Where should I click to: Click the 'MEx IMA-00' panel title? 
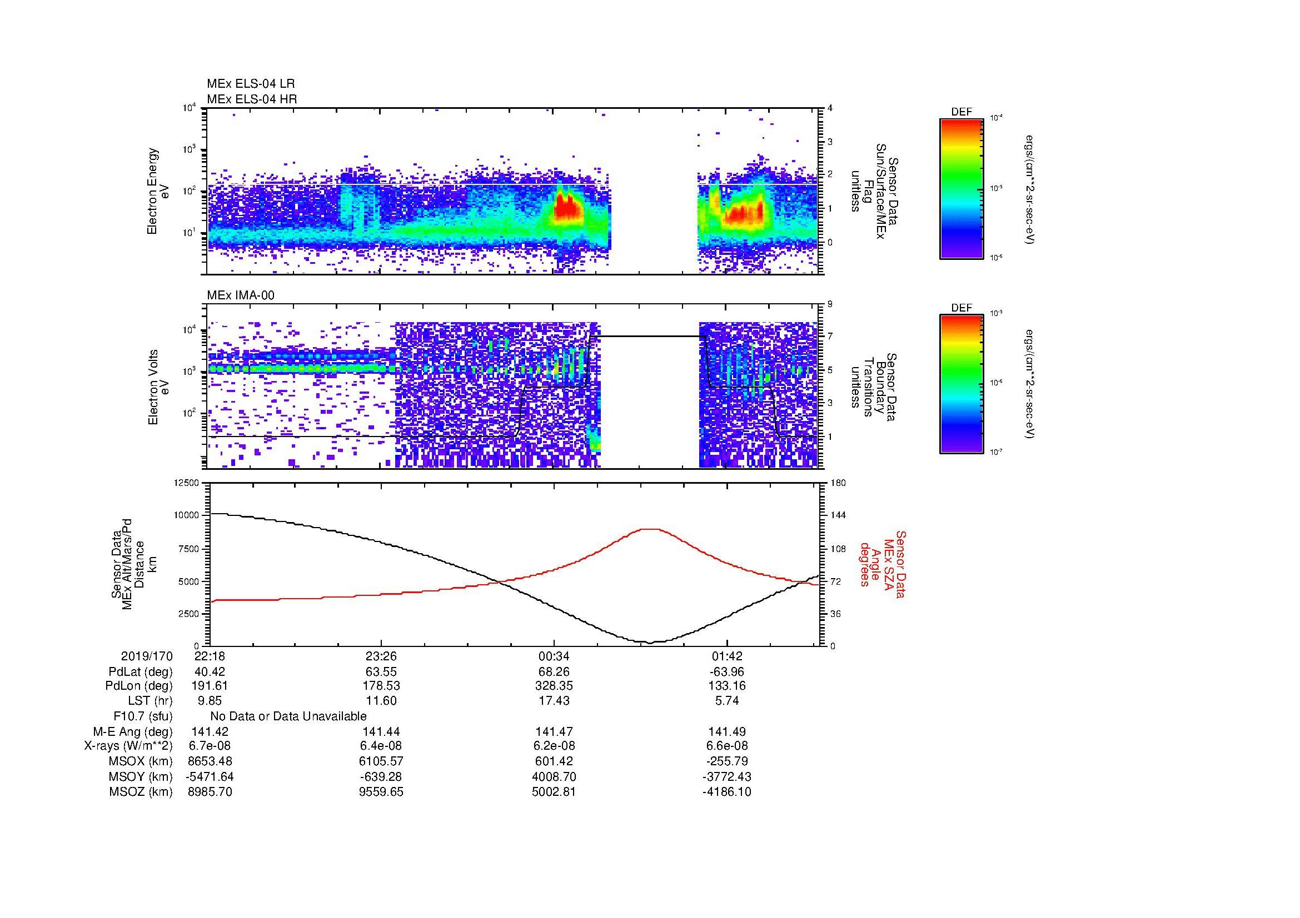pos(241,295)
